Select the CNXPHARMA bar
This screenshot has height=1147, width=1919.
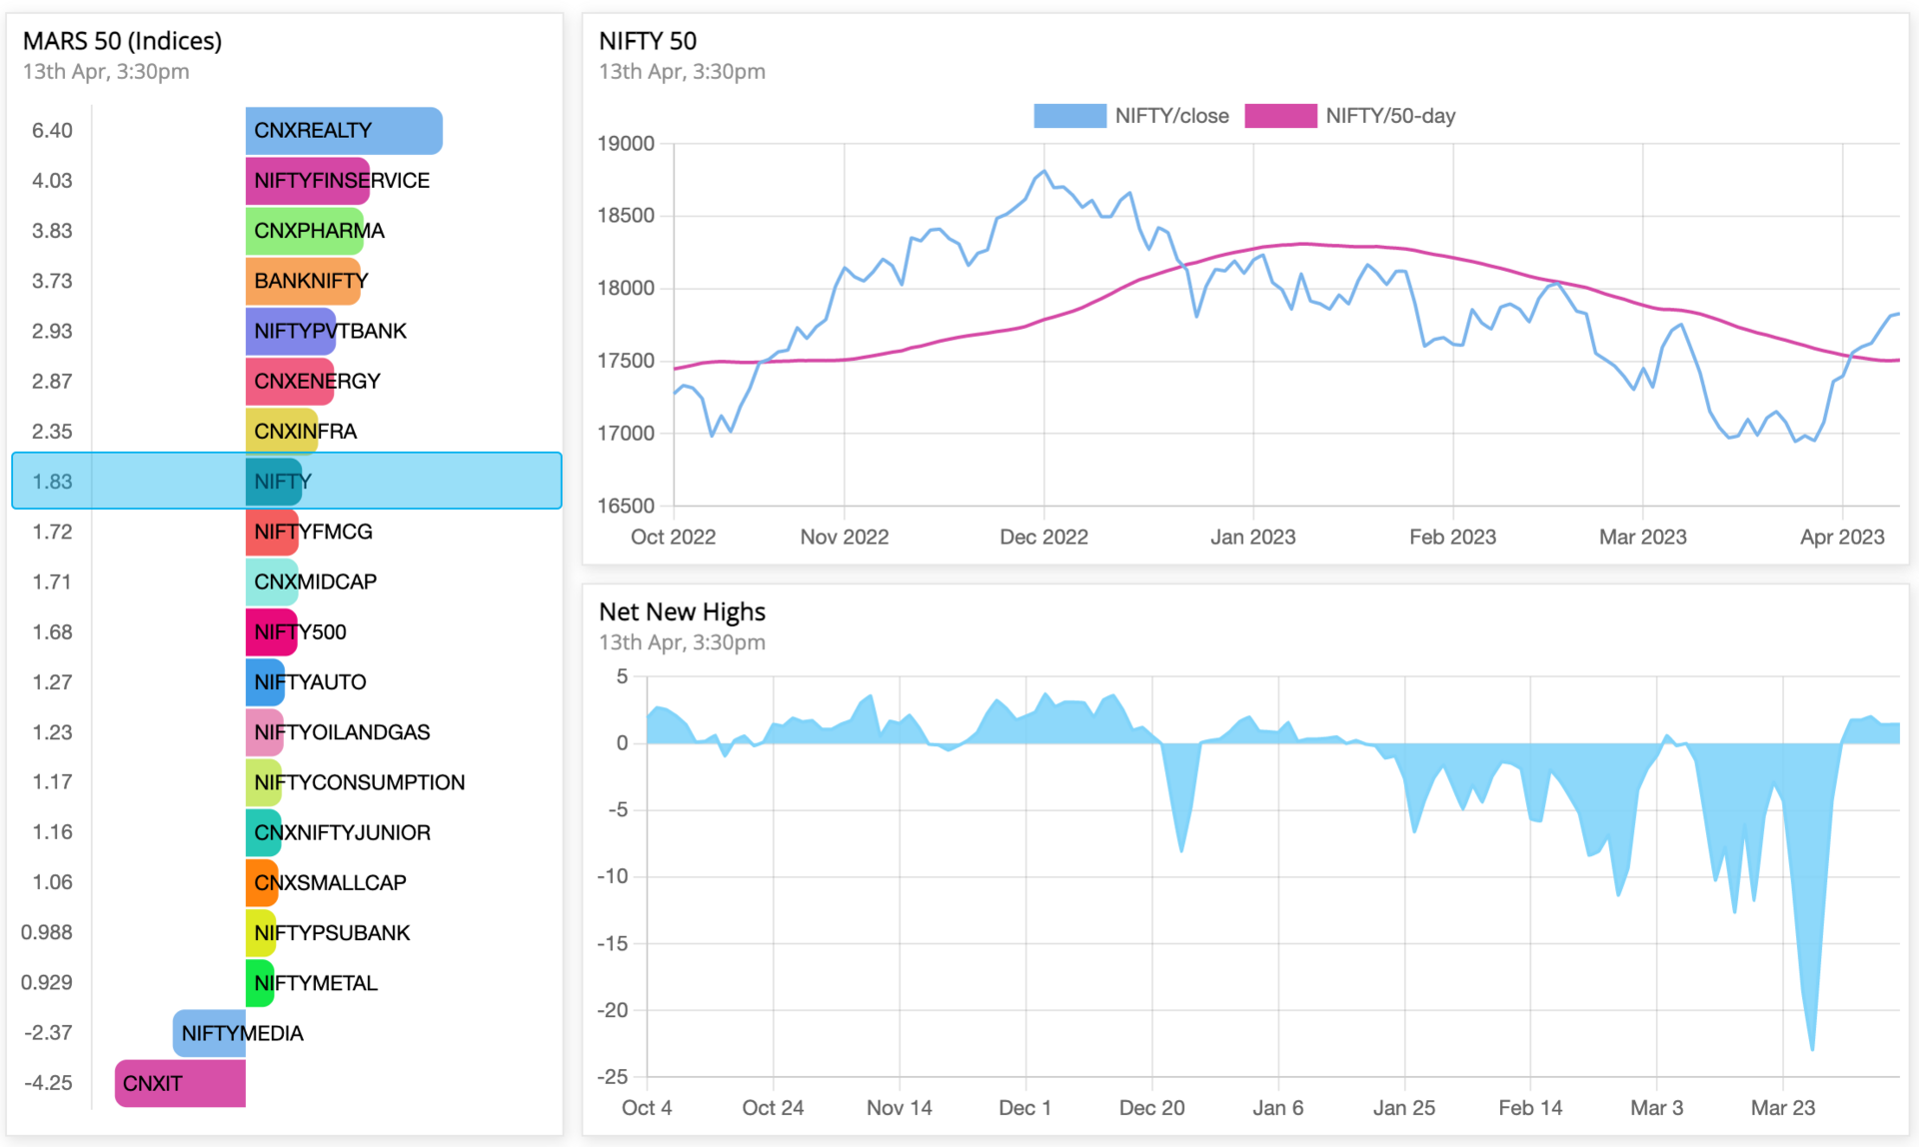click(x=305, y=231)
